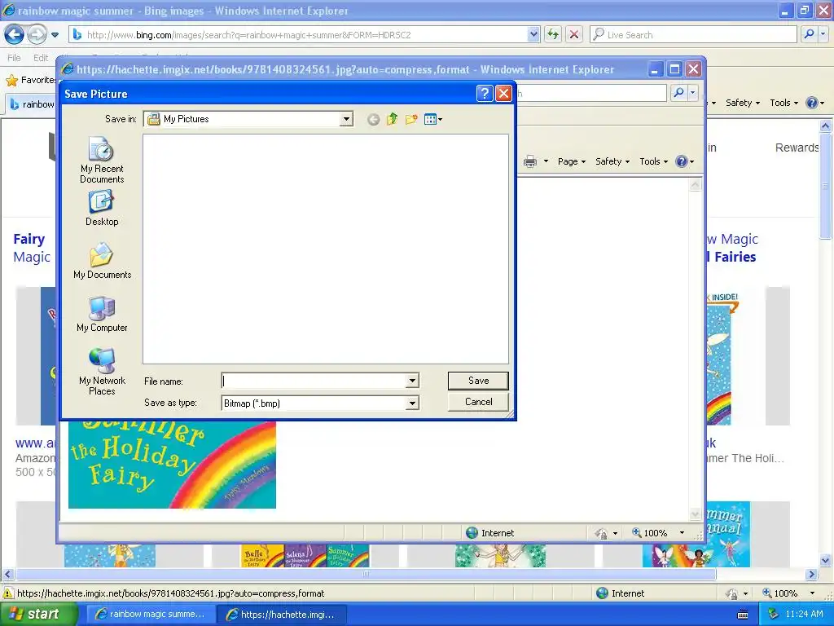Click the Belle Selena Summer book thumbnail

point(305,555)
